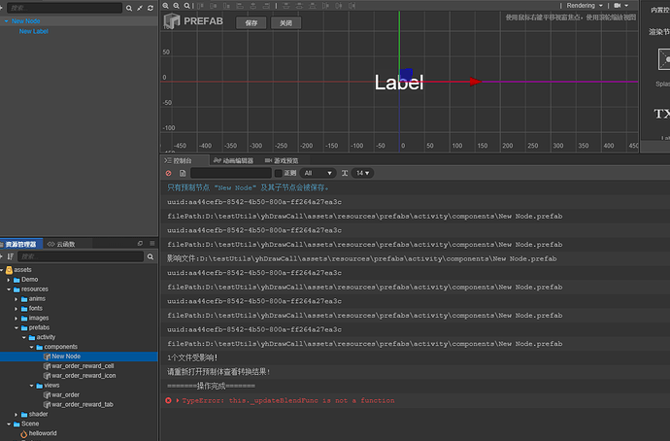Collapse the components folder
The height and width of the screenshot is (441, 670).
(32, 347)
